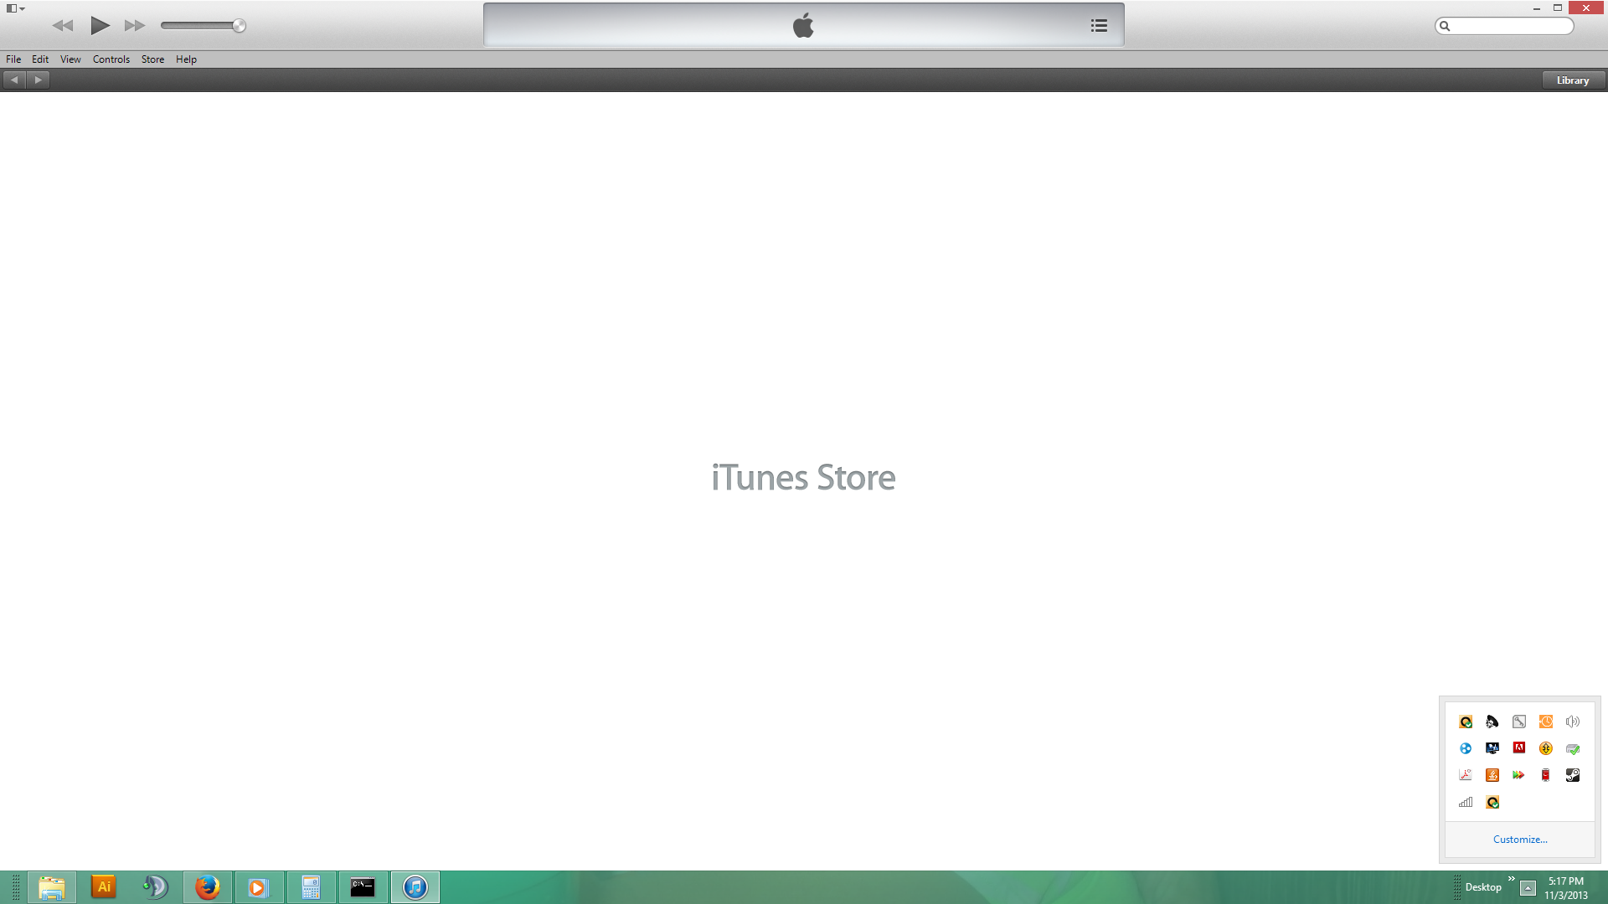
Task: Click the rewind previous track button
Action: click(x=63, y=26)
